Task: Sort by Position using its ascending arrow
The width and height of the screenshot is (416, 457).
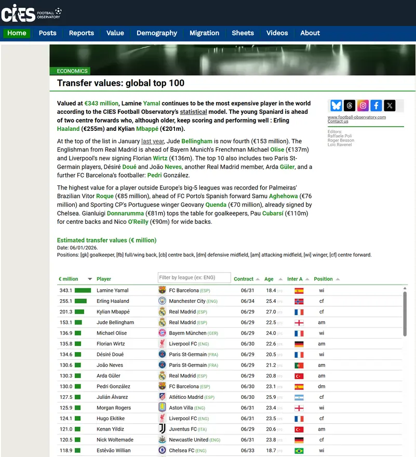Action: tap(338, 279)
